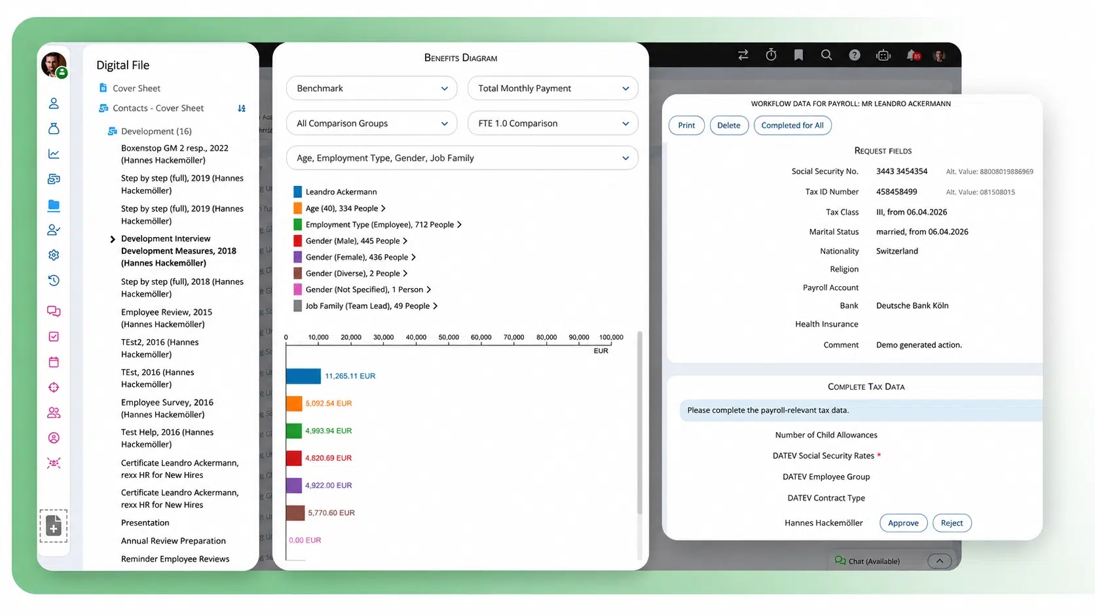Click the blue Leandro Ackermann legend swatch
This screenshot has width=1095, height=616.
pos(297,192)
